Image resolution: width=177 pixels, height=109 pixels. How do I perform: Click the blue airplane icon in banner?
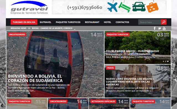(112, 7)
